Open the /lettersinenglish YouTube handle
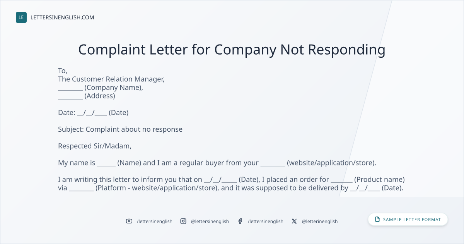This screenshot has height=244, width=464. (x=155, y=222)
